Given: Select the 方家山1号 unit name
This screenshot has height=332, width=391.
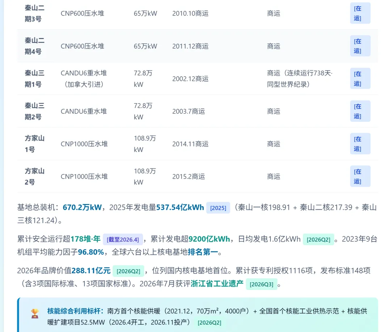Looking at the screenshot, I should pyautogui.click(x=34, y=144).
